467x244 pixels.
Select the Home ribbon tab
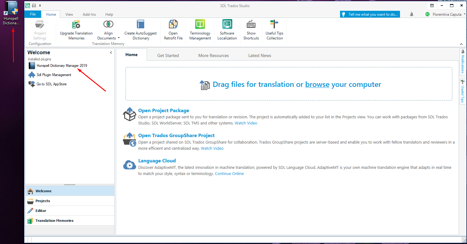(x=51, y=14)
